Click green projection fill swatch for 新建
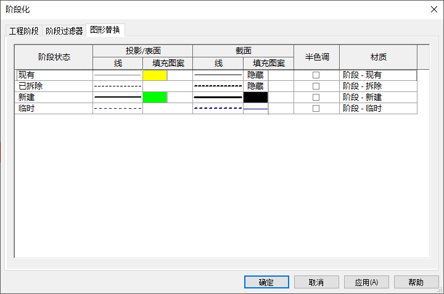This screenshot has height=294, width=444. tap(155, 97)
